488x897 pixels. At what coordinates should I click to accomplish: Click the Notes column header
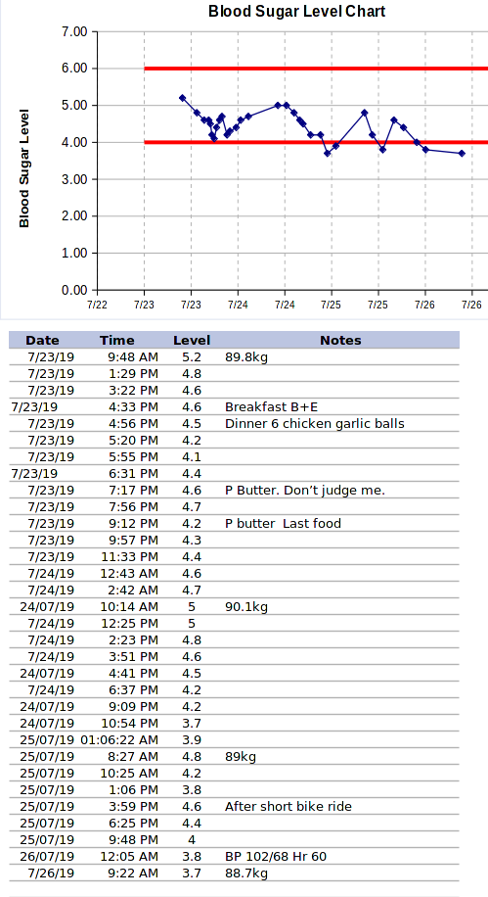[x=340, y=341]
